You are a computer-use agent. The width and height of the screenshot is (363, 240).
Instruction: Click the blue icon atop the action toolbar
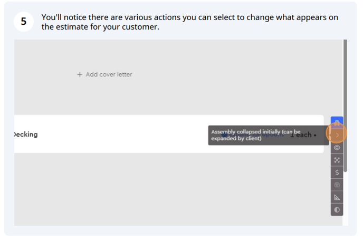pyautogui.click(x=337, y=122)
